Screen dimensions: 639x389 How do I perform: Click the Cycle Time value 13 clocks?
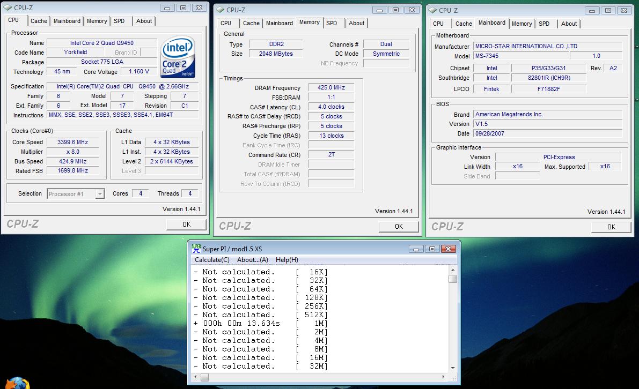(x=332, y=136)
